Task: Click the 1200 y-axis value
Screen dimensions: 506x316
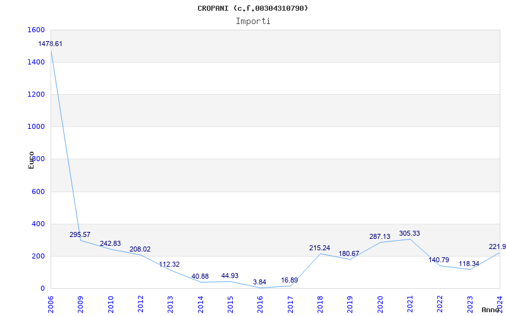Action: (36, 94)
